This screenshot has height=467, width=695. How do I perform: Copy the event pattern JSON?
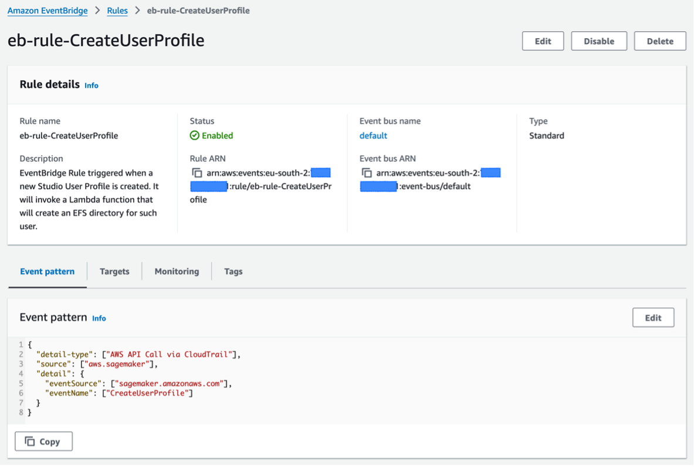[x=43, y=441]
